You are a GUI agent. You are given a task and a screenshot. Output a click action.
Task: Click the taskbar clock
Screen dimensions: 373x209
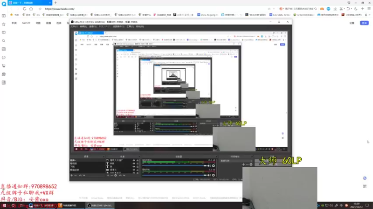[x=356, y=205]
